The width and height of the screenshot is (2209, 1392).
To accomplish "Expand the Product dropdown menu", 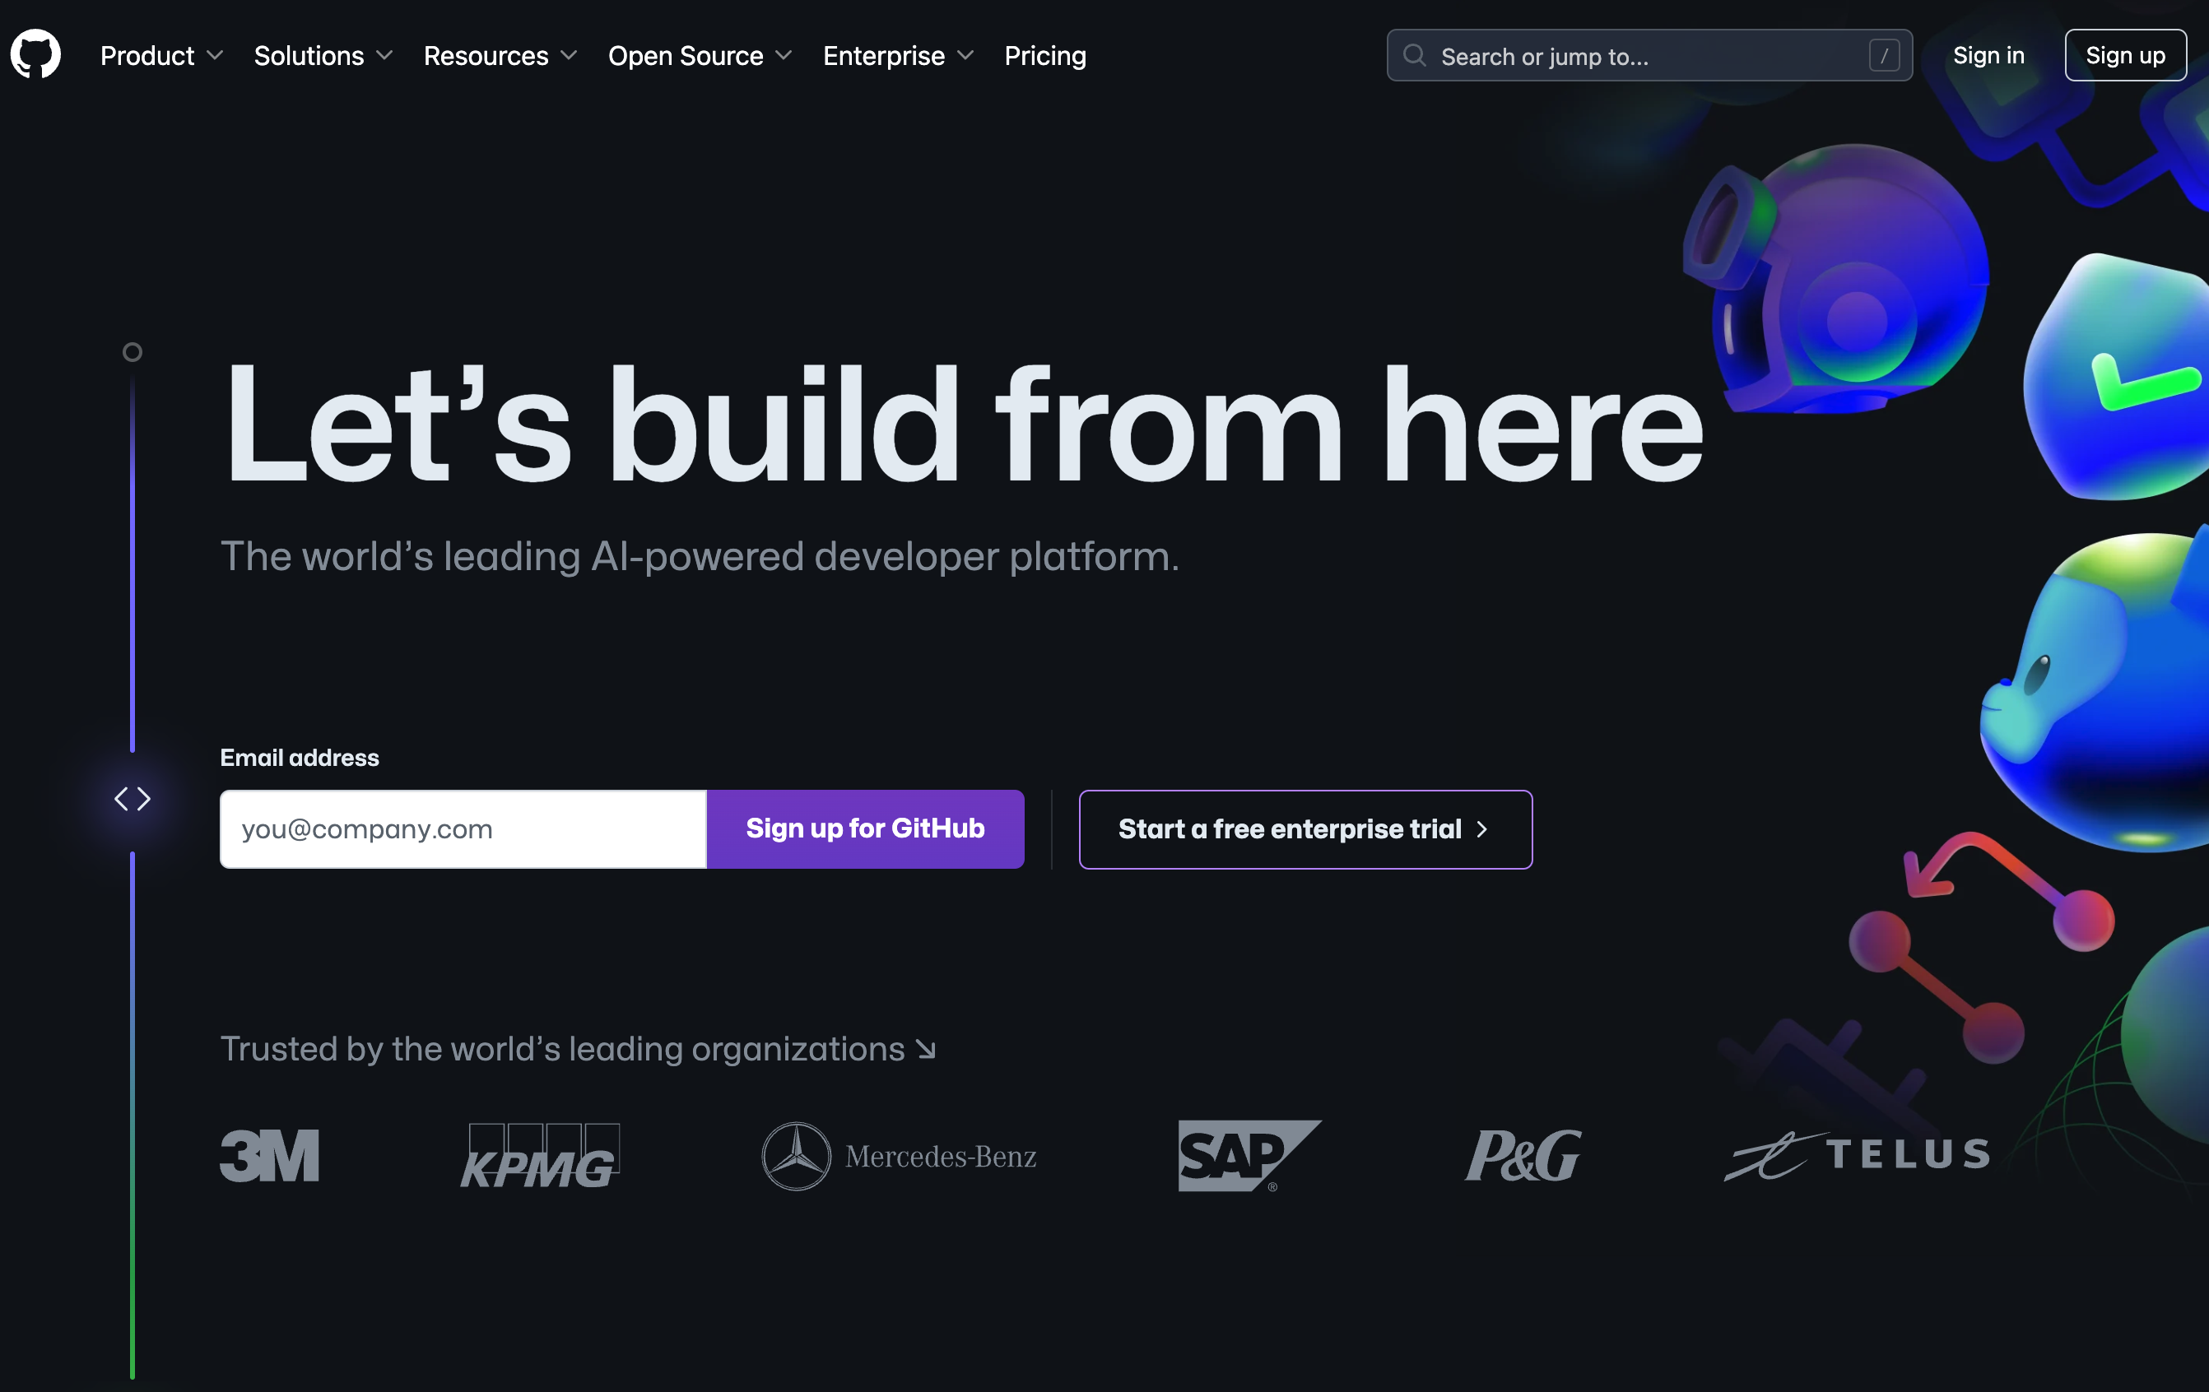I will [x=162, y=54].
